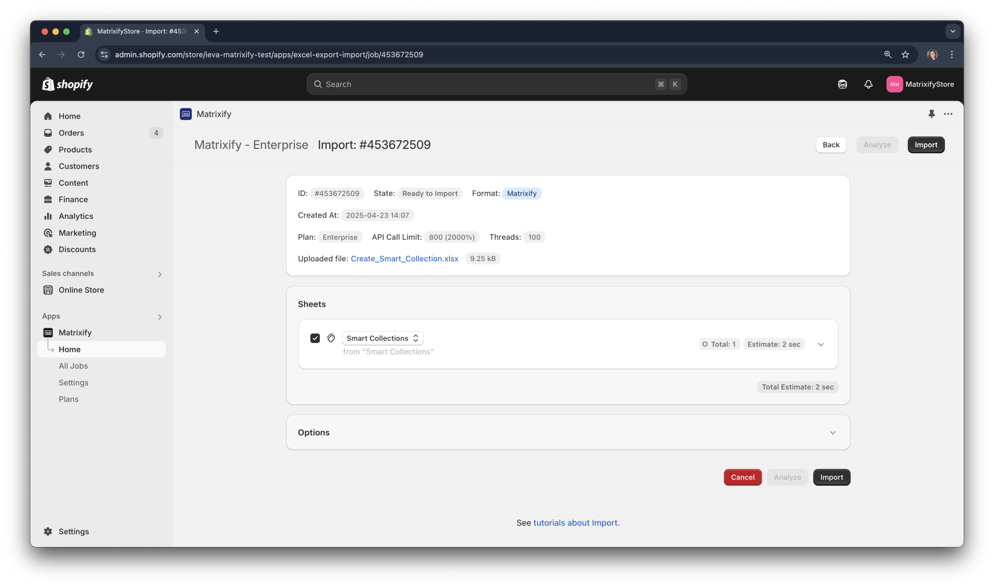This screenshot has width=994, height=587.
Task: Click the browser zoom magnifier icon
Action: click(888, 55)
